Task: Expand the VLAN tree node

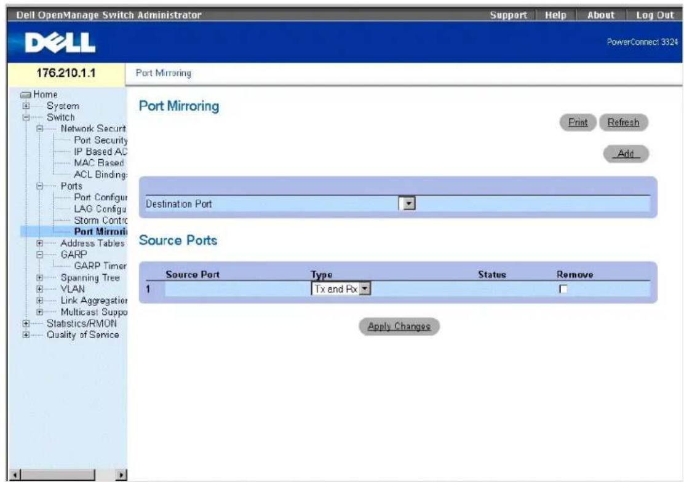Action: point(40,289)
